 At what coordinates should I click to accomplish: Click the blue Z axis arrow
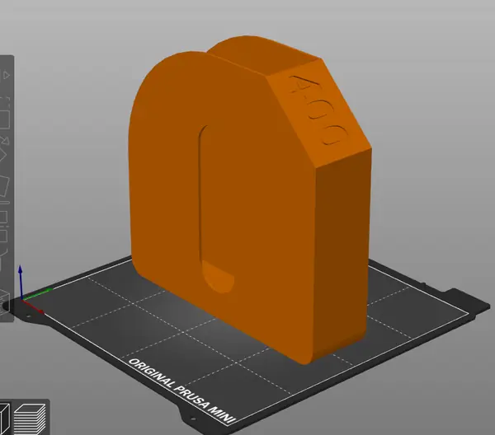[x=20, y=282]
